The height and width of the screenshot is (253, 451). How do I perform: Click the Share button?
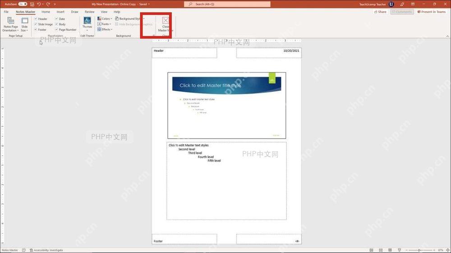[380, 12]
